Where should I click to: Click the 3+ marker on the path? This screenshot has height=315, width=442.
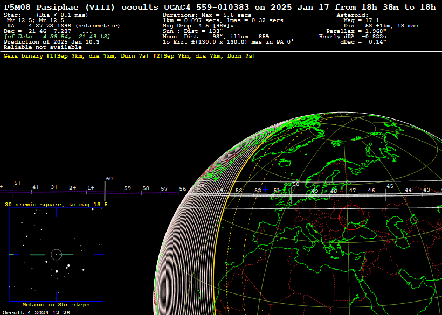click(54, 187)
